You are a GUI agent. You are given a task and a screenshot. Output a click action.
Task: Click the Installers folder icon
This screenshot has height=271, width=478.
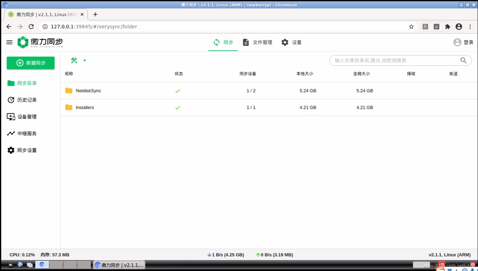click(69, 107)
